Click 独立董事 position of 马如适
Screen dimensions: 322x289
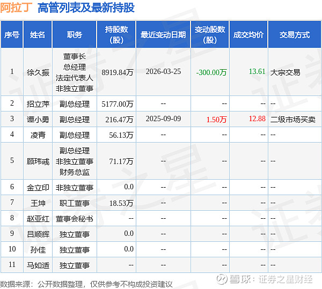(x=75, y=265)
